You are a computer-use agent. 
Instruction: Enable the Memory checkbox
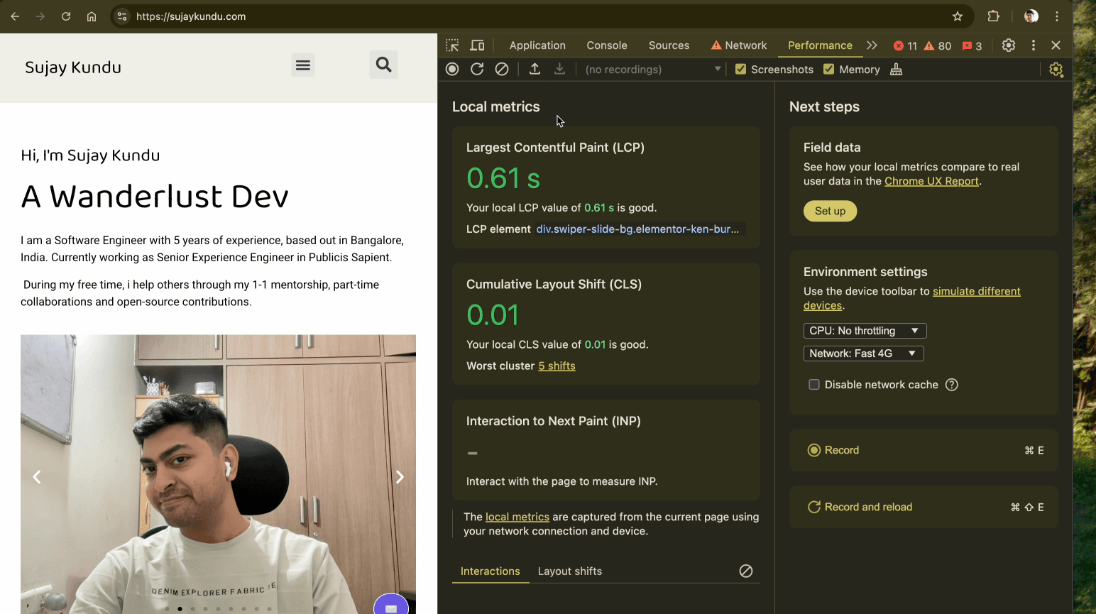click(828, 69)
